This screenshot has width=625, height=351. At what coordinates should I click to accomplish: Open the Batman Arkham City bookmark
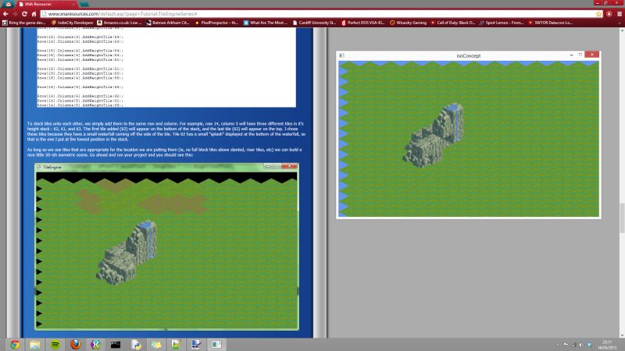167,23
